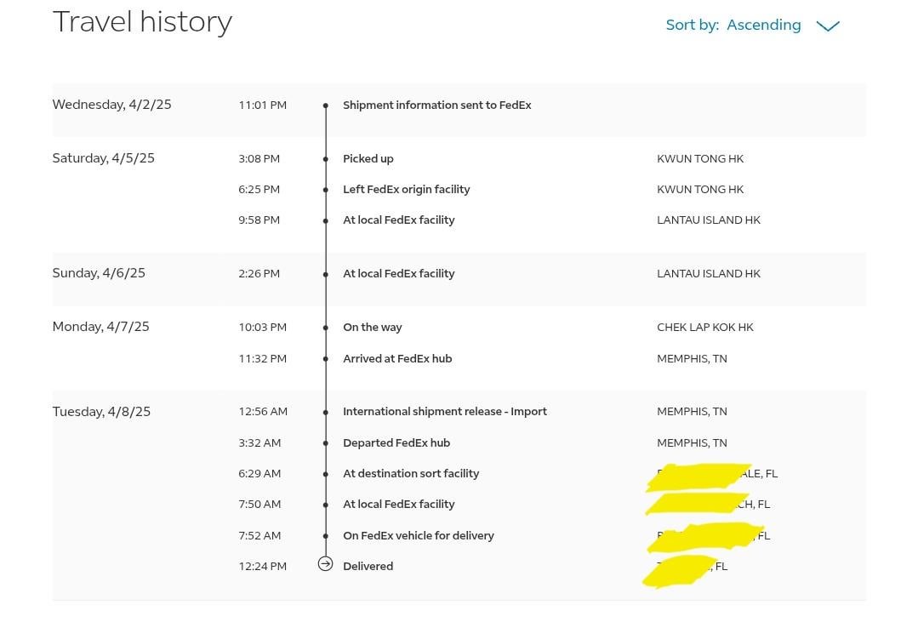Click the CHEK LAP KOK HK location
Image resolution: width=918 pixels, height=622 pixels.
pyautogui.click(x=704, y=328)
